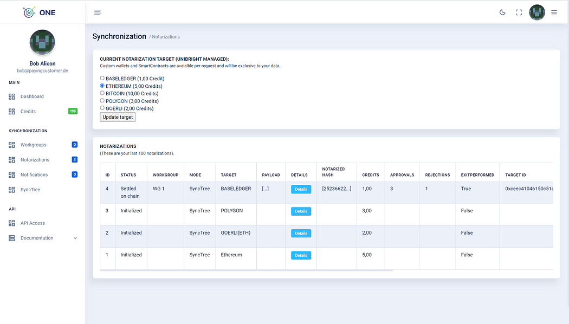Click the Notarizations breadcrumb link
The width and height of the screenshot is (569, 324).
click(x=166, y=37)
